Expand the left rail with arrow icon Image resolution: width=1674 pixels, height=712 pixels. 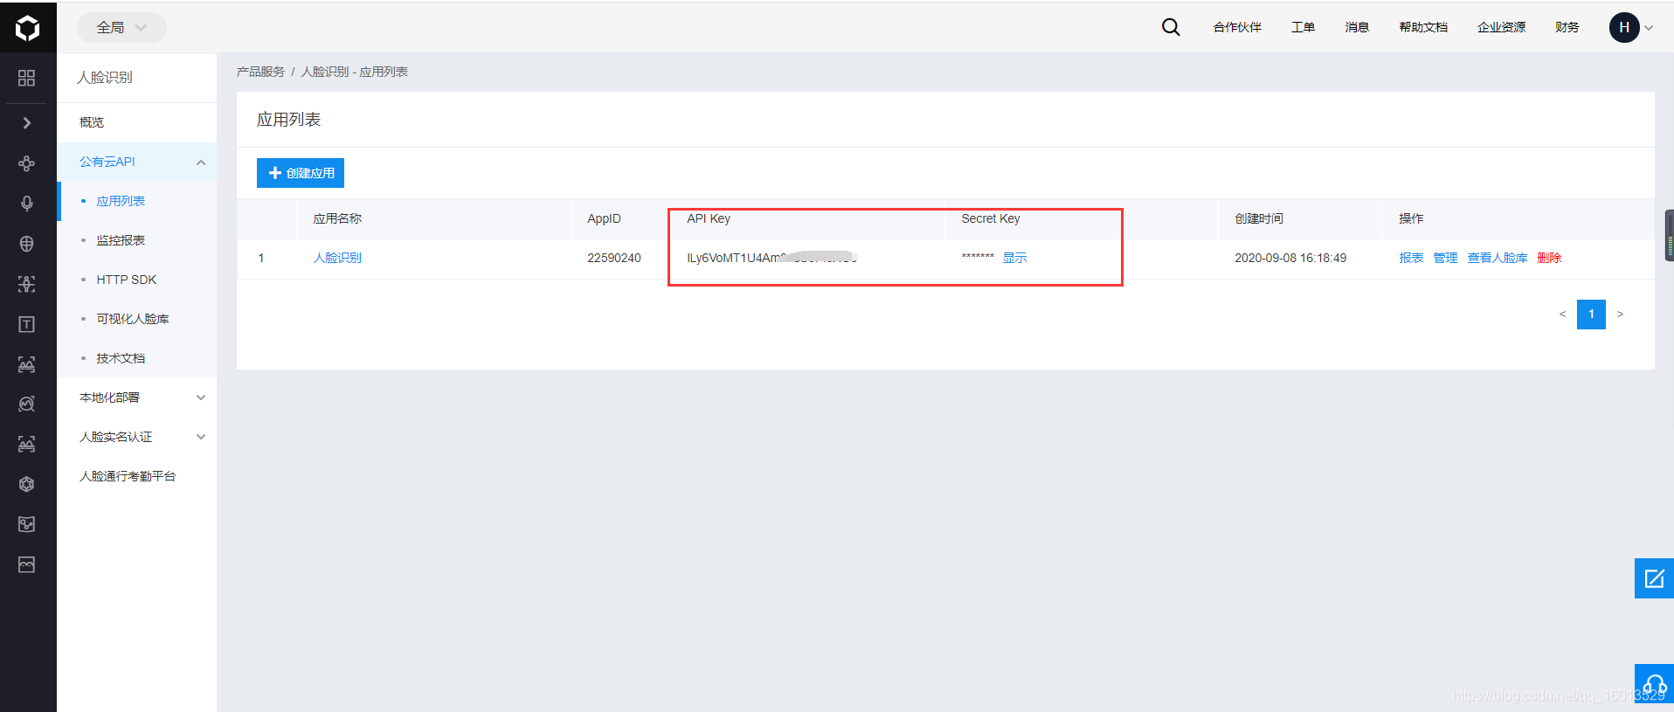(x=27, y=123)
